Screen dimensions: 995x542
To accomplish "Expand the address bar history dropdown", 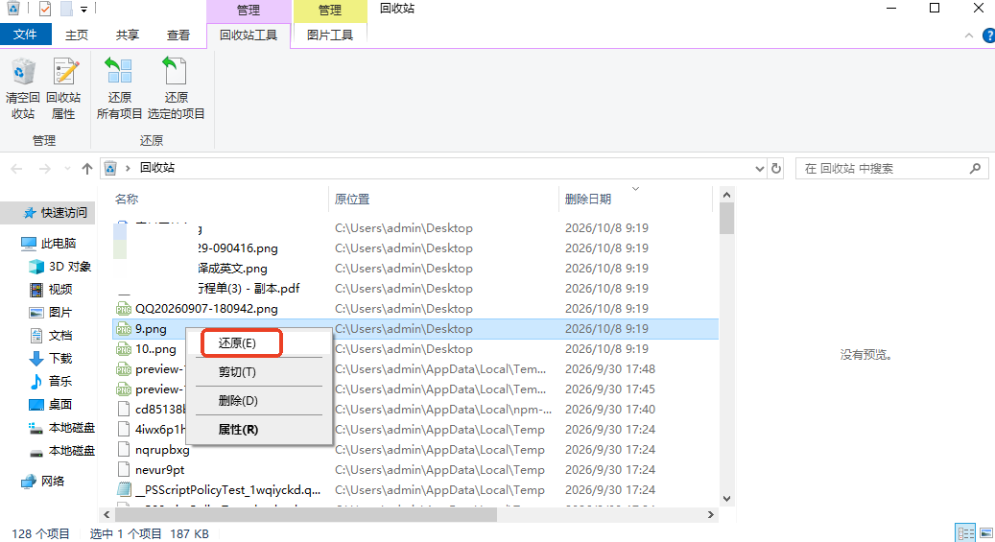I will (760, 168).
